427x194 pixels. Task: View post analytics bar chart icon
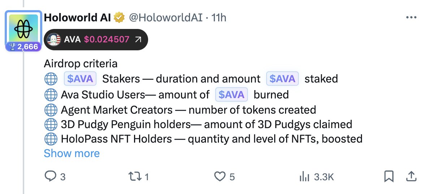(x=304, y=177)
